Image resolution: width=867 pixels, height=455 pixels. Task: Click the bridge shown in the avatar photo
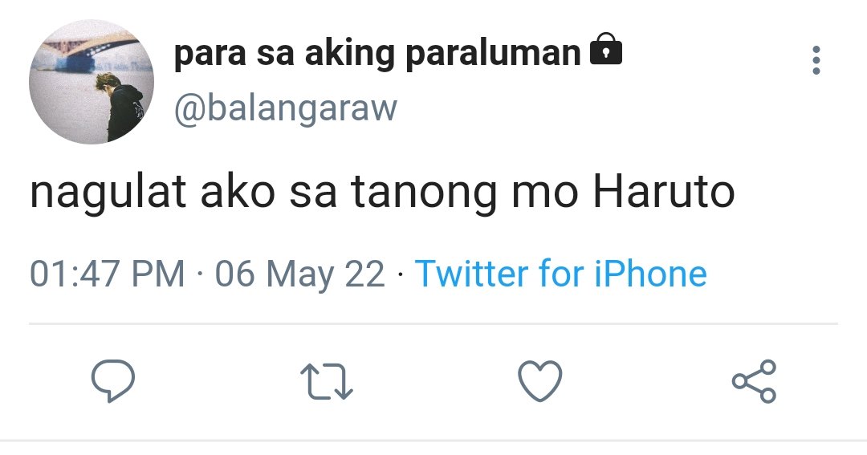pos(92,51)
